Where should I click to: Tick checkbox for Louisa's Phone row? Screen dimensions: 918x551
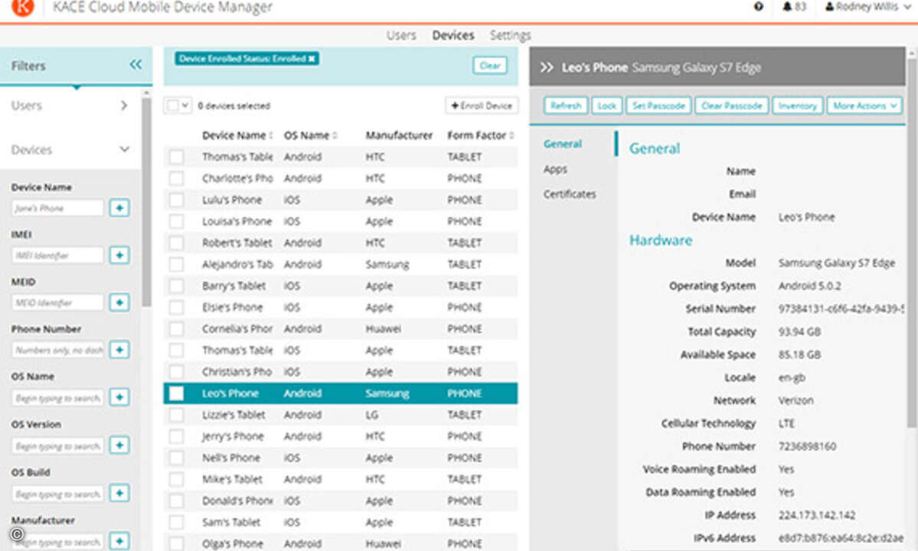point(176,222)
